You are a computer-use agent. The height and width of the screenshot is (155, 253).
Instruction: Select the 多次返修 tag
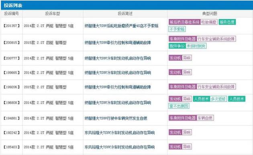(218, 99)
